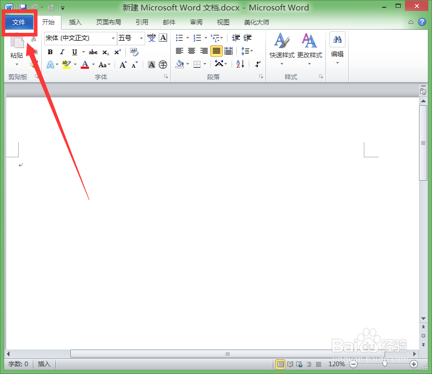Image resolution: width=432 pixels, height=374 pixels.
Task: Apply justified paragraph alignment
Action: [x=217, y=51]
